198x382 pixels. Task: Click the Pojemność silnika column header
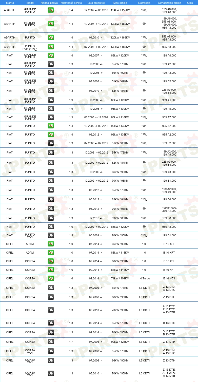tap(71, 3)
